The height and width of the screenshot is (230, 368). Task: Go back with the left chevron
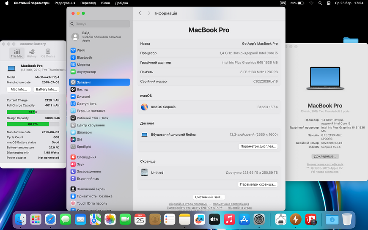pos(140,14)
